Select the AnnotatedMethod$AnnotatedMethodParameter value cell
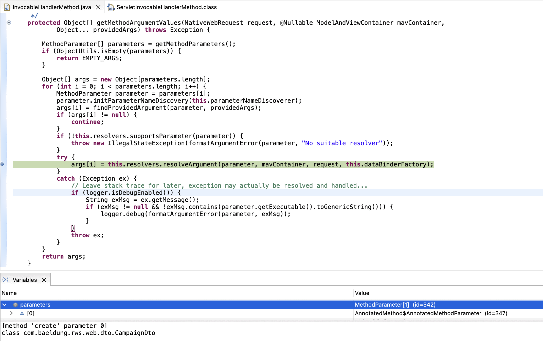 [431, 313]
